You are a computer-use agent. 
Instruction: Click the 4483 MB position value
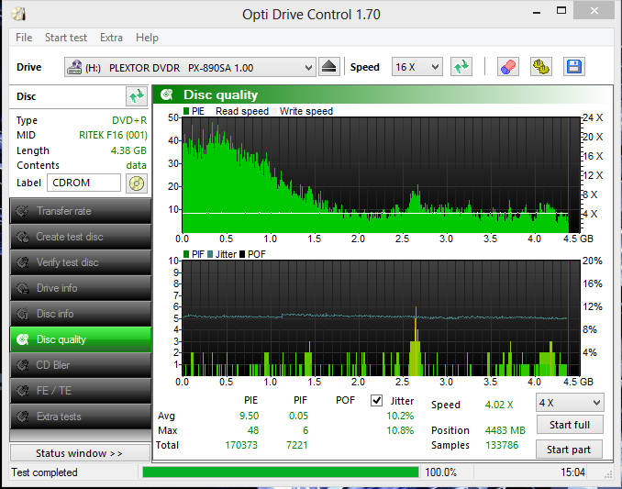505,430
